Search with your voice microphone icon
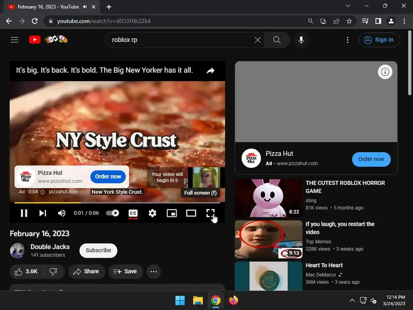413x310 pixels. coord(301,40)
